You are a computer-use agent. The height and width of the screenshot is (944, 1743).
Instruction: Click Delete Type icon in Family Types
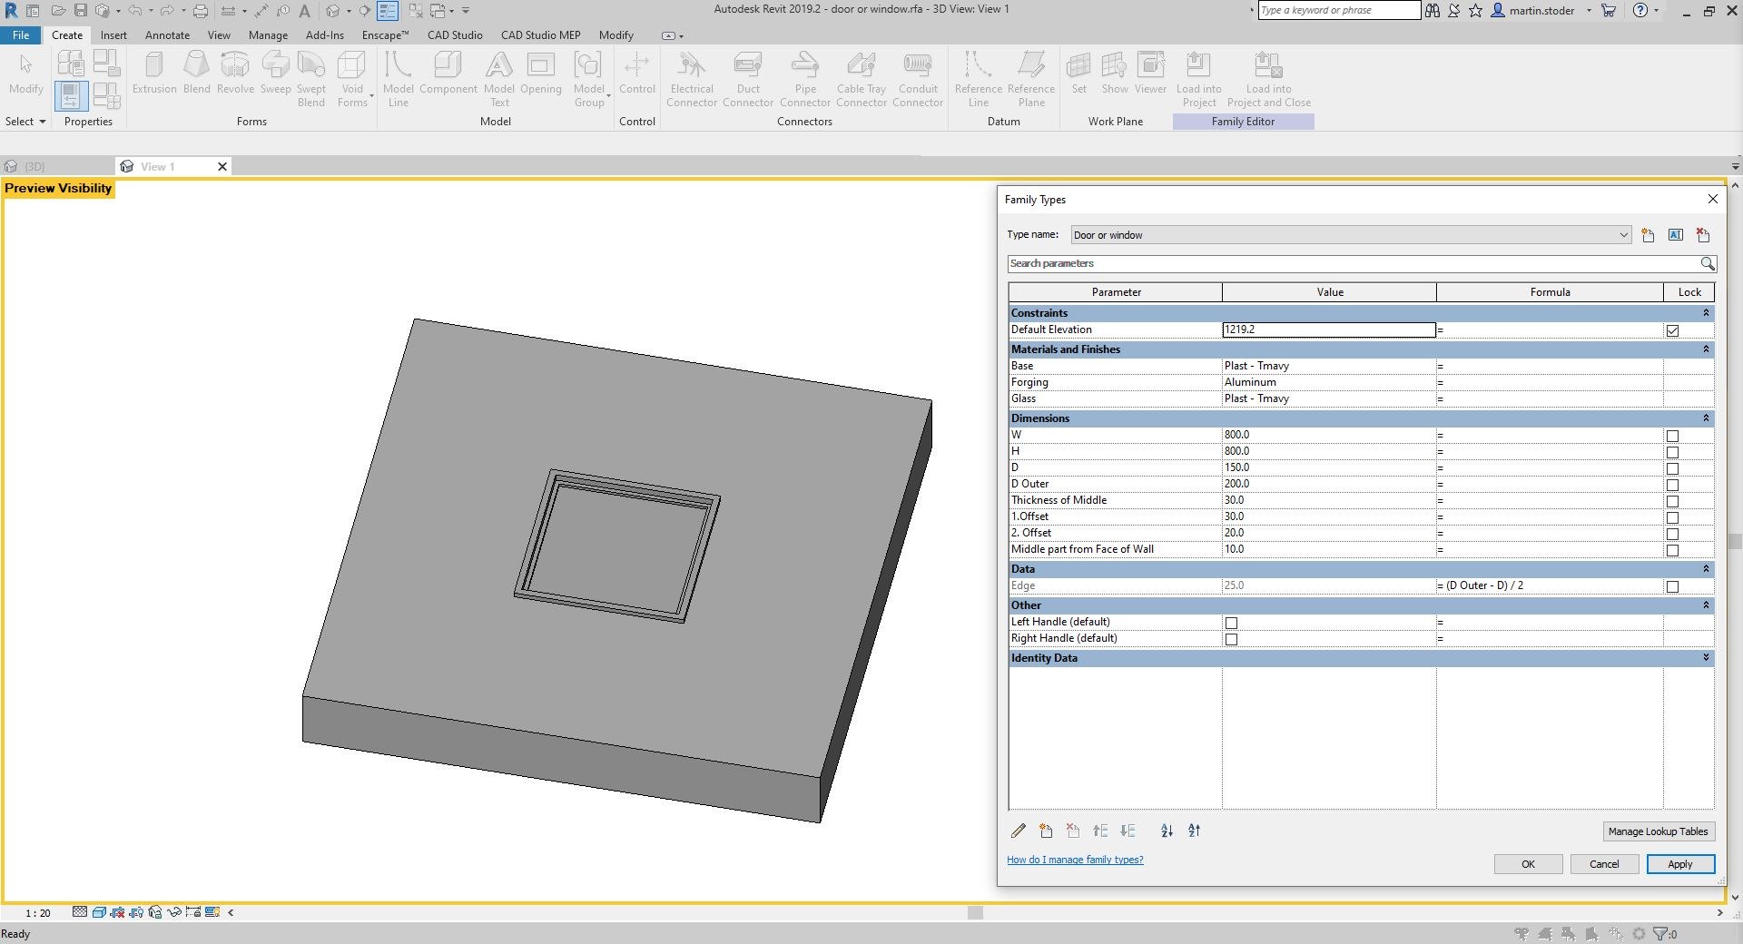(1703, 235)
